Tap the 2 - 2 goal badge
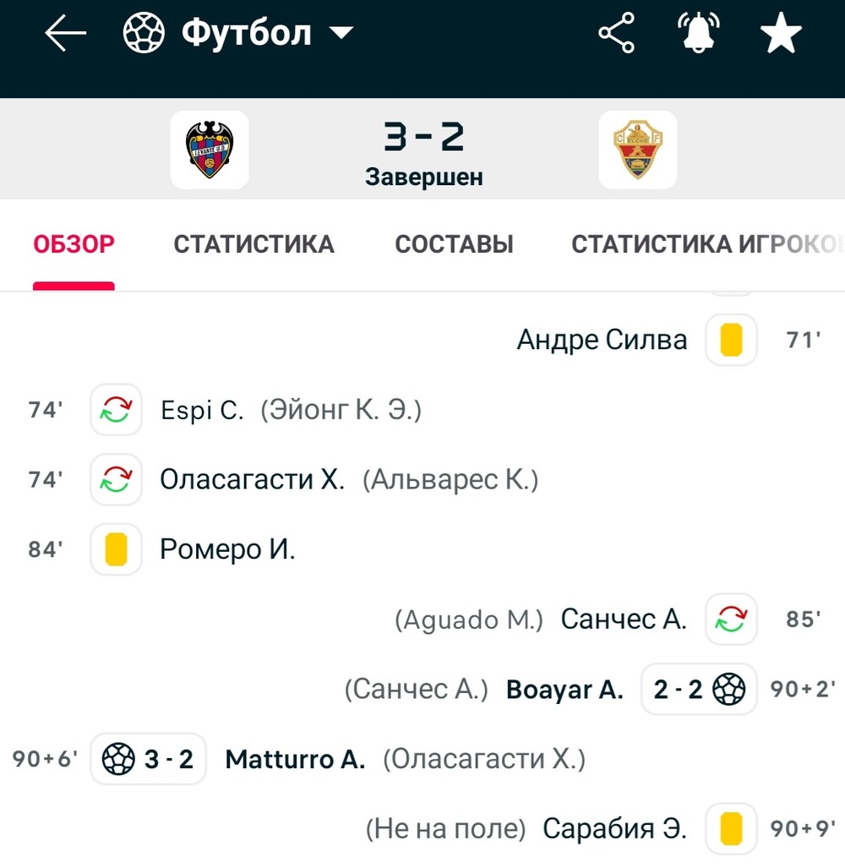This screenshot has width=845, height=868. pyautogui.click(x=699, y=690)
